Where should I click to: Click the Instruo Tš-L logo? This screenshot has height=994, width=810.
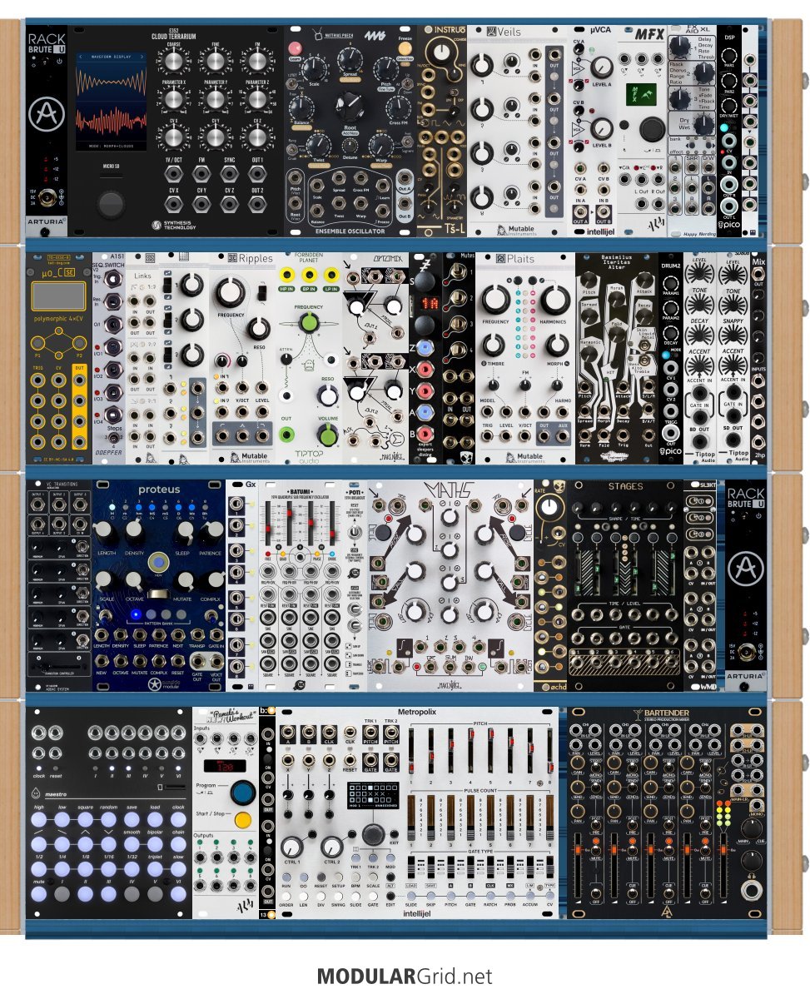point(454,229)
